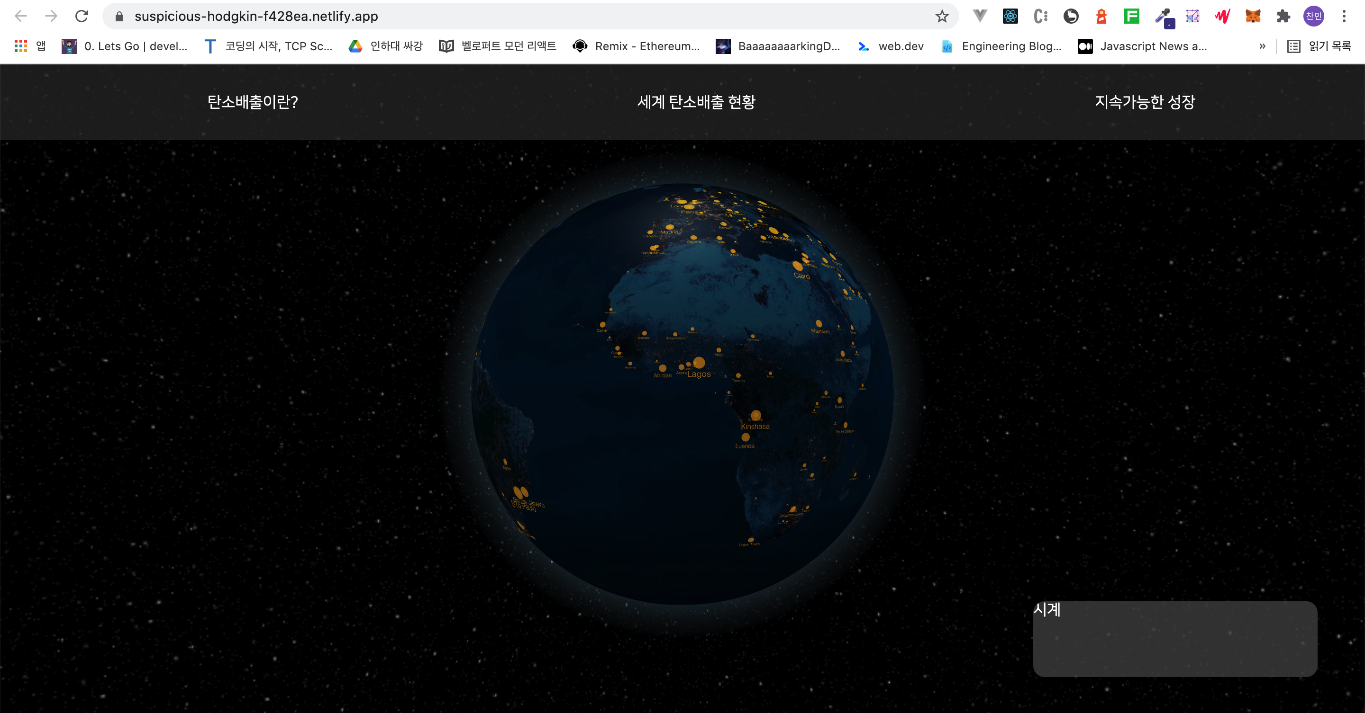Open the color picker eyedropper extension

tap(1163, 17)
